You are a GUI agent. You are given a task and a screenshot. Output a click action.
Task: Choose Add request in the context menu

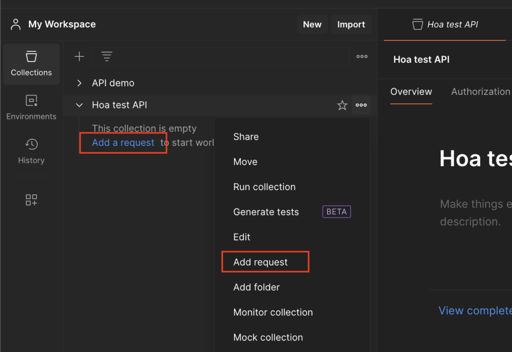click(x=260, y=262)
